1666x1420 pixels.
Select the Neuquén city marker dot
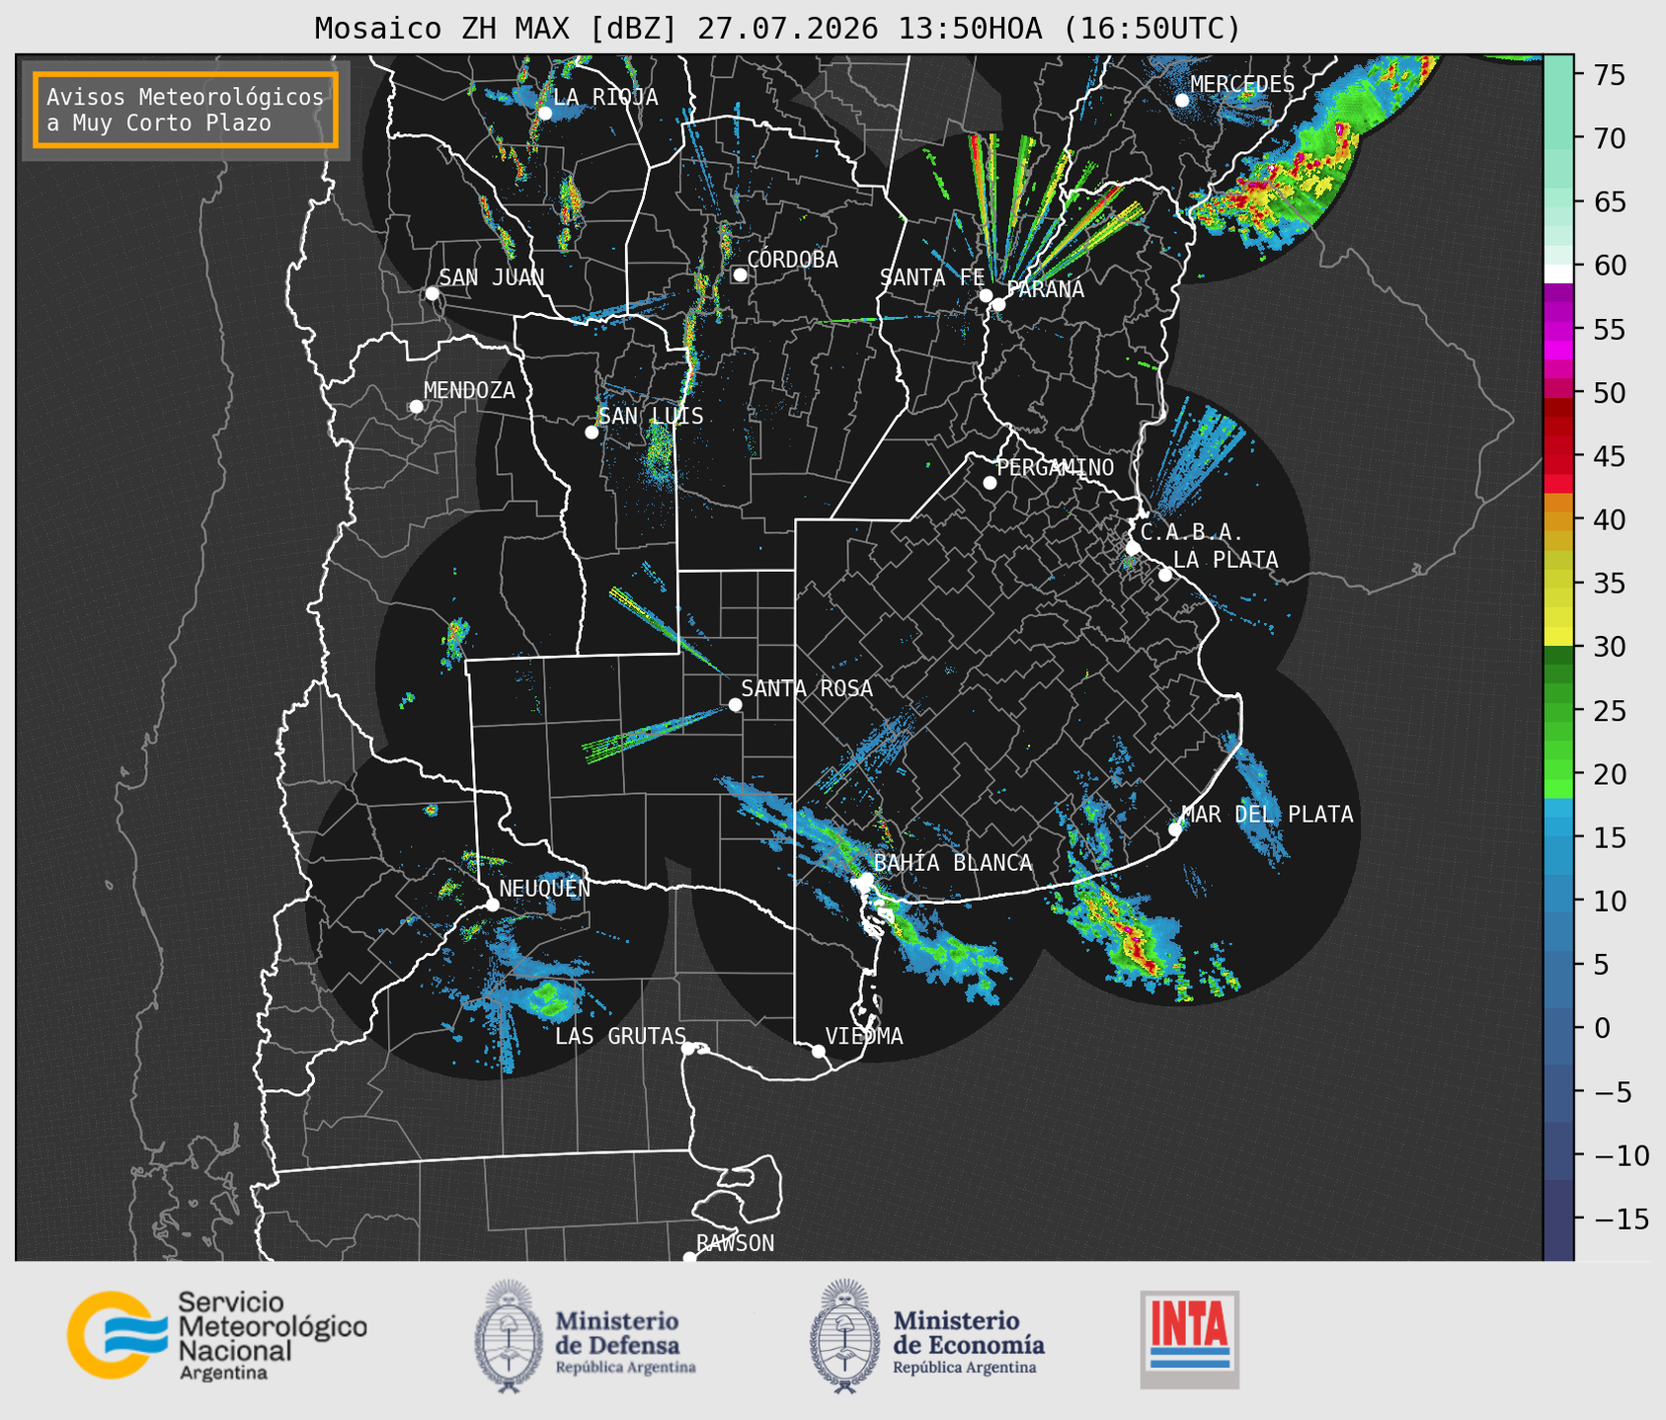[492, 905]
